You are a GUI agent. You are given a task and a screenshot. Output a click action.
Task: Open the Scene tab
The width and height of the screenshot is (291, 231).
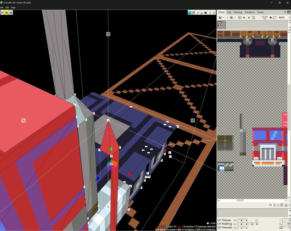tap(260, 12)
